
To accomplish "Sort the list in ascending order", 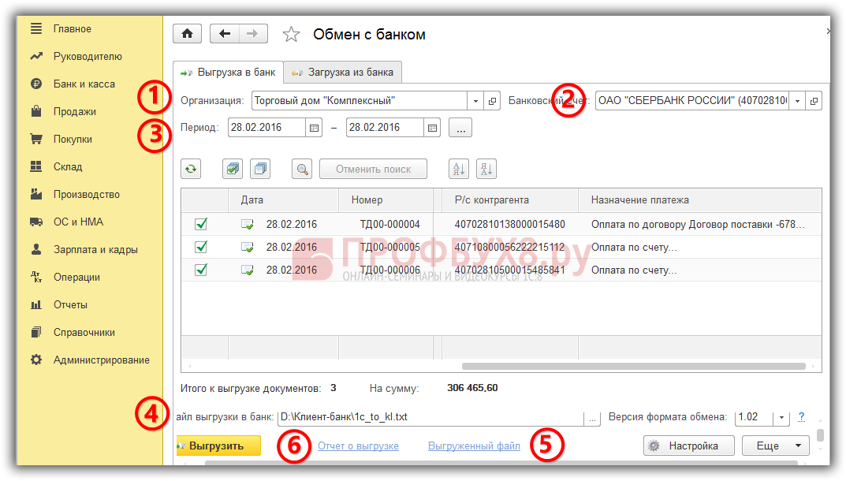I will (x=459, y=169).
